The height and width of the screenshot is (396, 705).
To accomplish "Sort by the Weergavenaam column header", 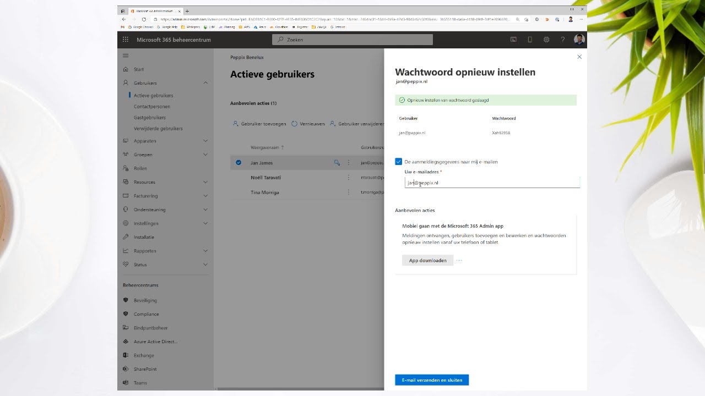I will pyautogui.click(x=268, y=148).
